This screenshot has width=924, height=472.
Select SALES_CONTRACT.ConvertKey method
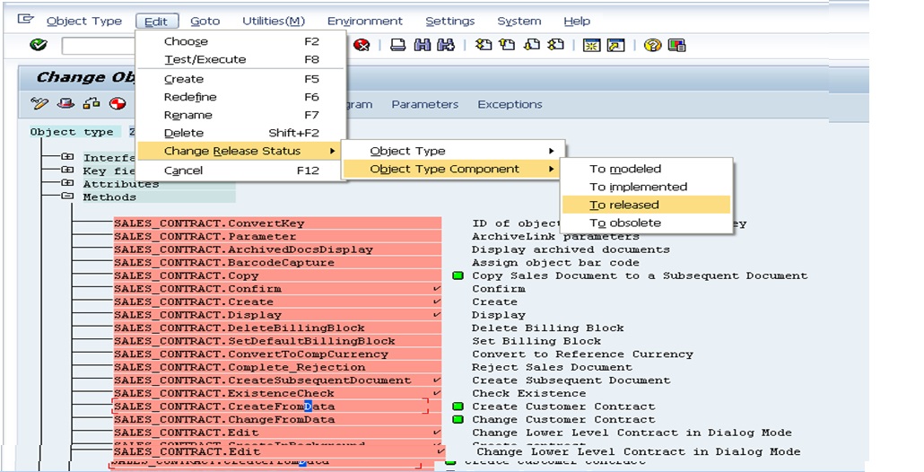click(277, 223)
